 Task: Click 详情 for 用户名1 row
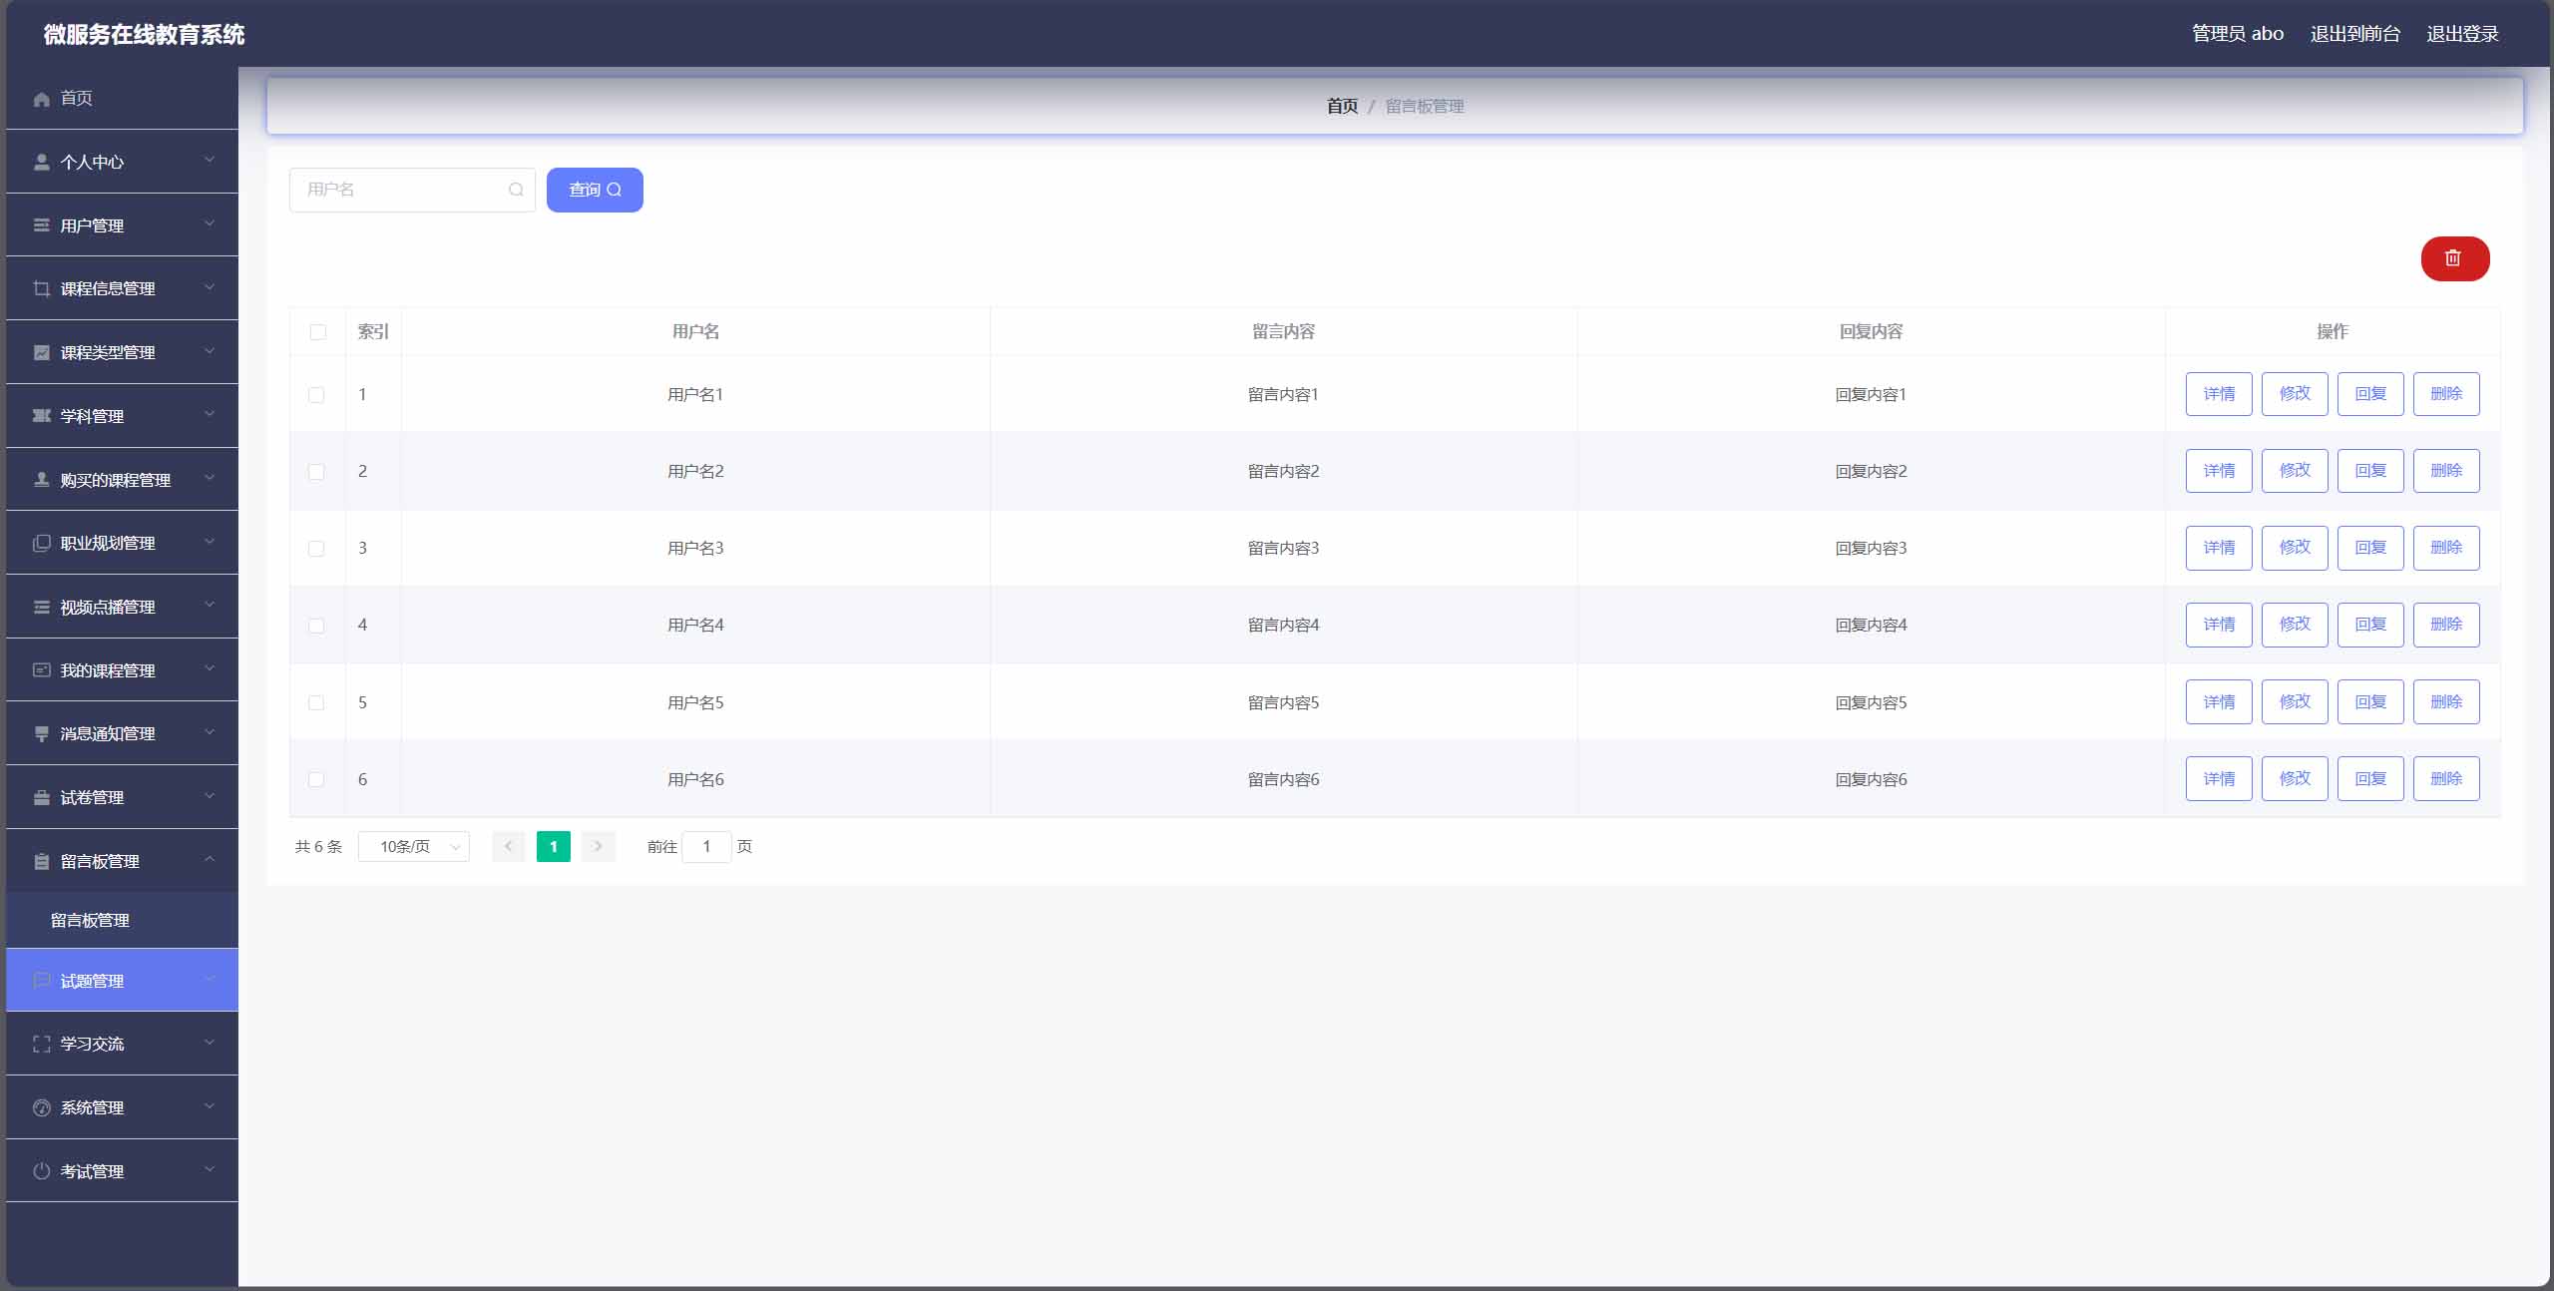click(x=2219, y=394)
